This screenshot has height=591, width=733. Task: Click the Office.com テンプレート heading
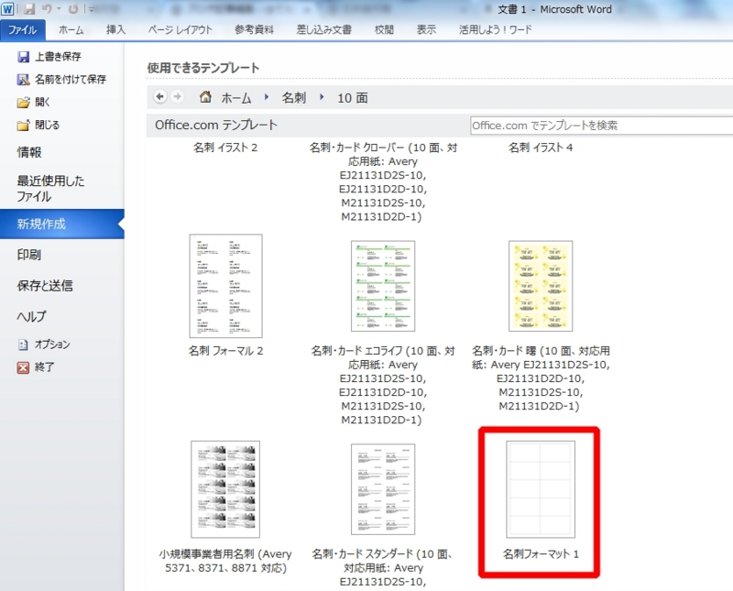(216, 126)
